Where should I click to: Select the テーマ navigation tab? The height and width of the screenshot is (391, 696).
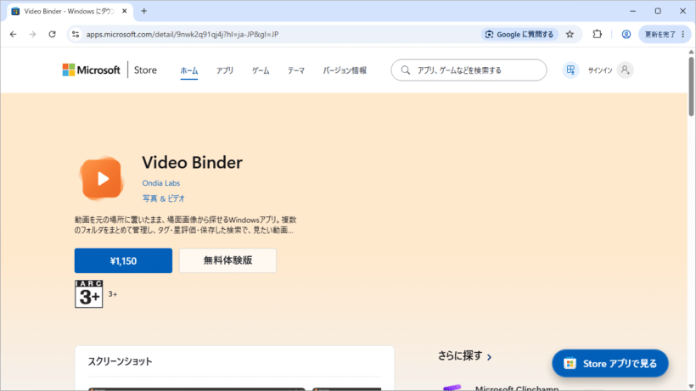pyautogui.click(x=296, y=70)
